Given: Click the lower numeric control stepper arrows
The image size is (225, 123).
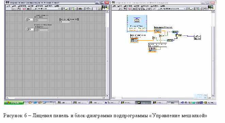Looking at the screenshot, I should point(27,29).
